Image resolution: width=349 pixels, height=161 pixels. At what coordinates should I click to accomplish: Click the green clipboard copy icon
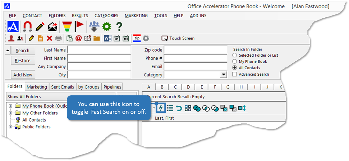pos(69,38)
